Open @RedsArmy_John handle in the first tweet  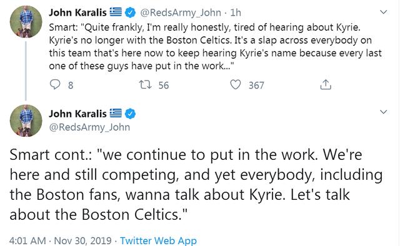(x=181, y=12)
